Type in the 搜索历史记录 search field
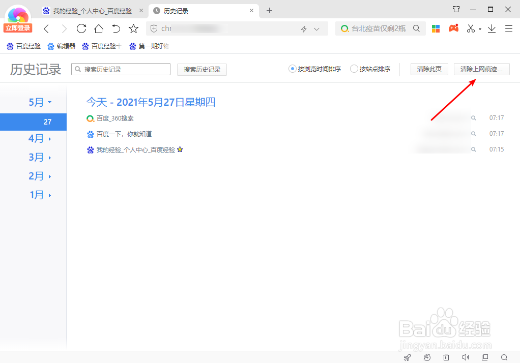This screenshot has height=363, width=520. pyautogui.click(x=121, y=69)
